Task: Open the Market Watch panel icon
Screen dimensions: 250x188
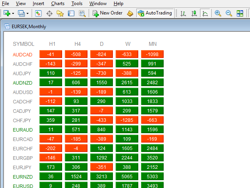Action: [38, 13]
